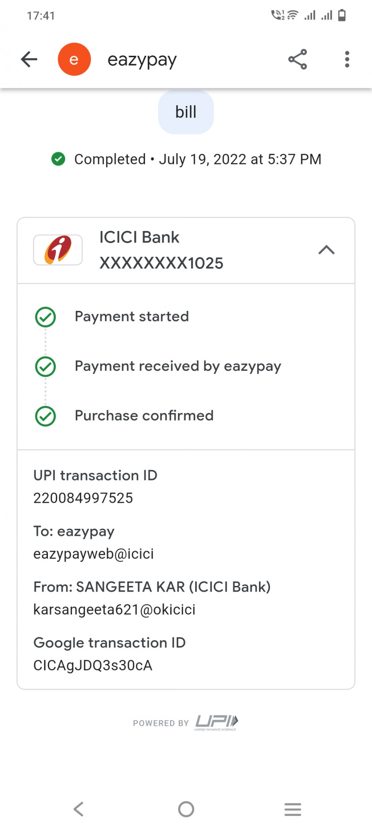Tap the green Completed checkmark icon
This screenshot has width=372, height=829.
(58, 159)
